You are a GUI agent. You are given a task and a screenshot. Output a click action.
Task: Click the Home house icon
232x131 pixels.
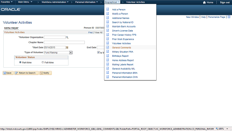204,3
